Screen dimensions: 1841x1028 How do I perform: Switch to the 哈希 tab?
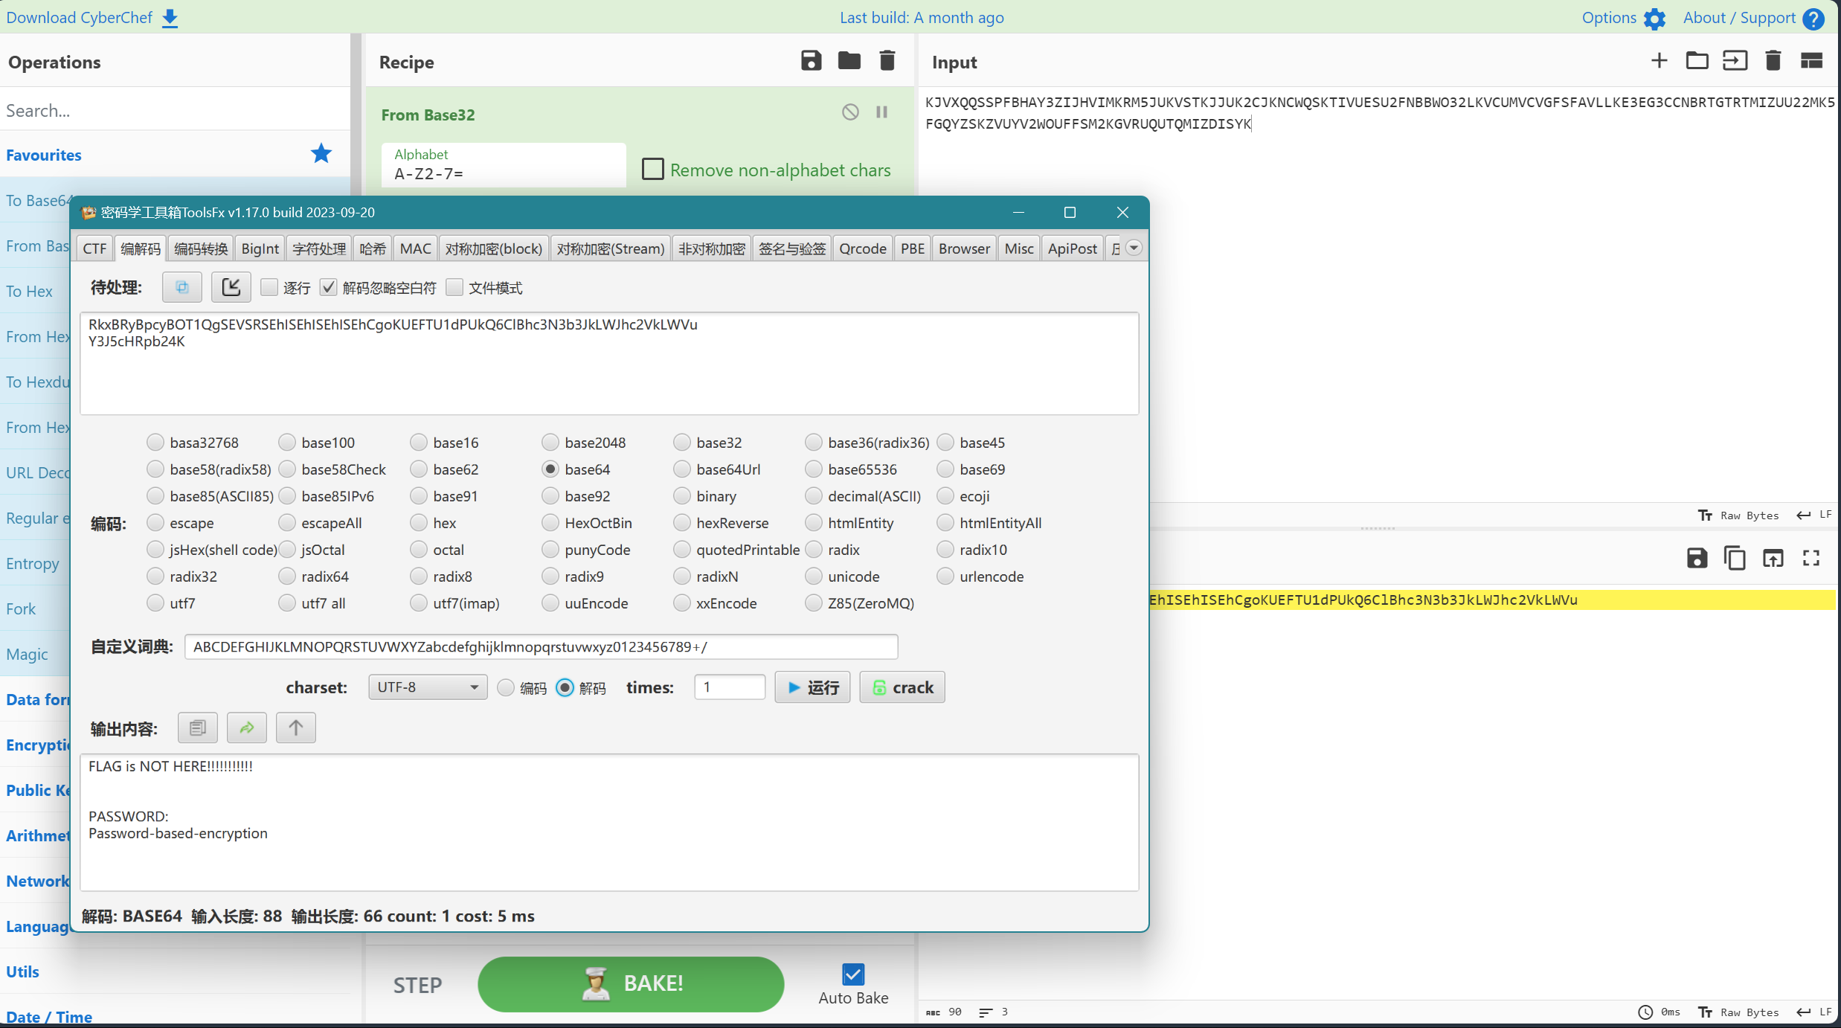[373, 248]
